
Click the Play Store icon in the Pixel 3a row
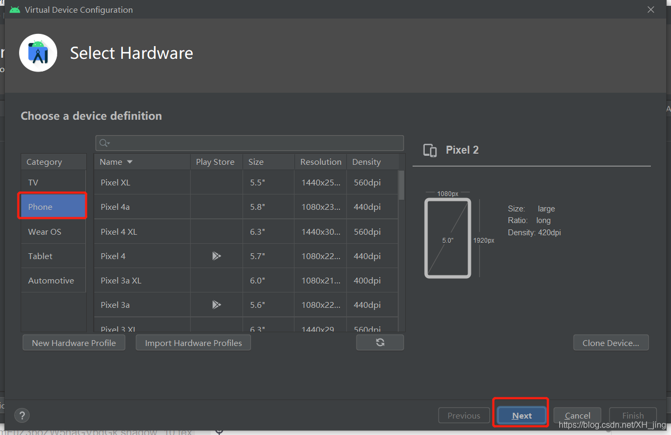point(216,305)
